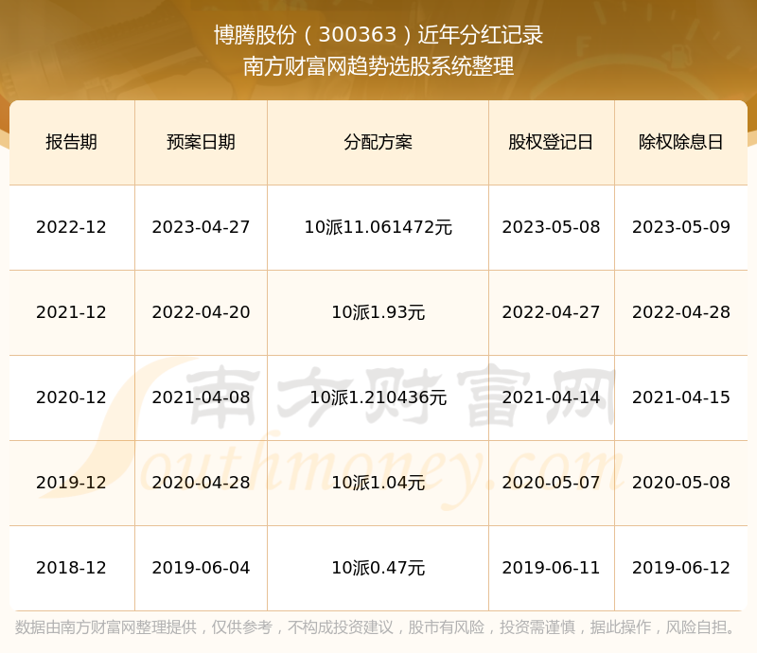Click proposal date 2022-04-20

tap(201, 312)
